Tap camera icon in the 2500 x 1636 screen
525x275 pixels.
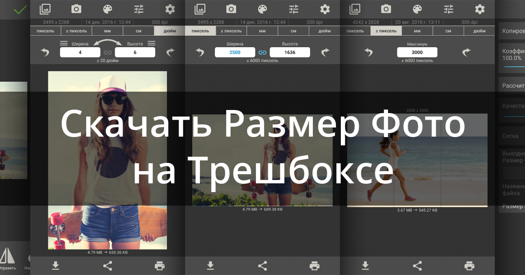click(x=231, y=9)
